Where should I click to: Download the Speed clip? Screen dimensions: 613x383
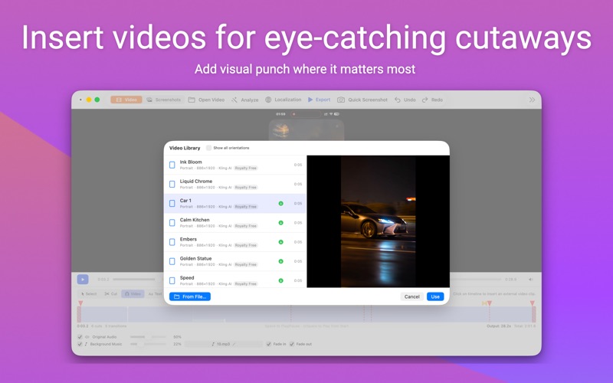[280, 280]
